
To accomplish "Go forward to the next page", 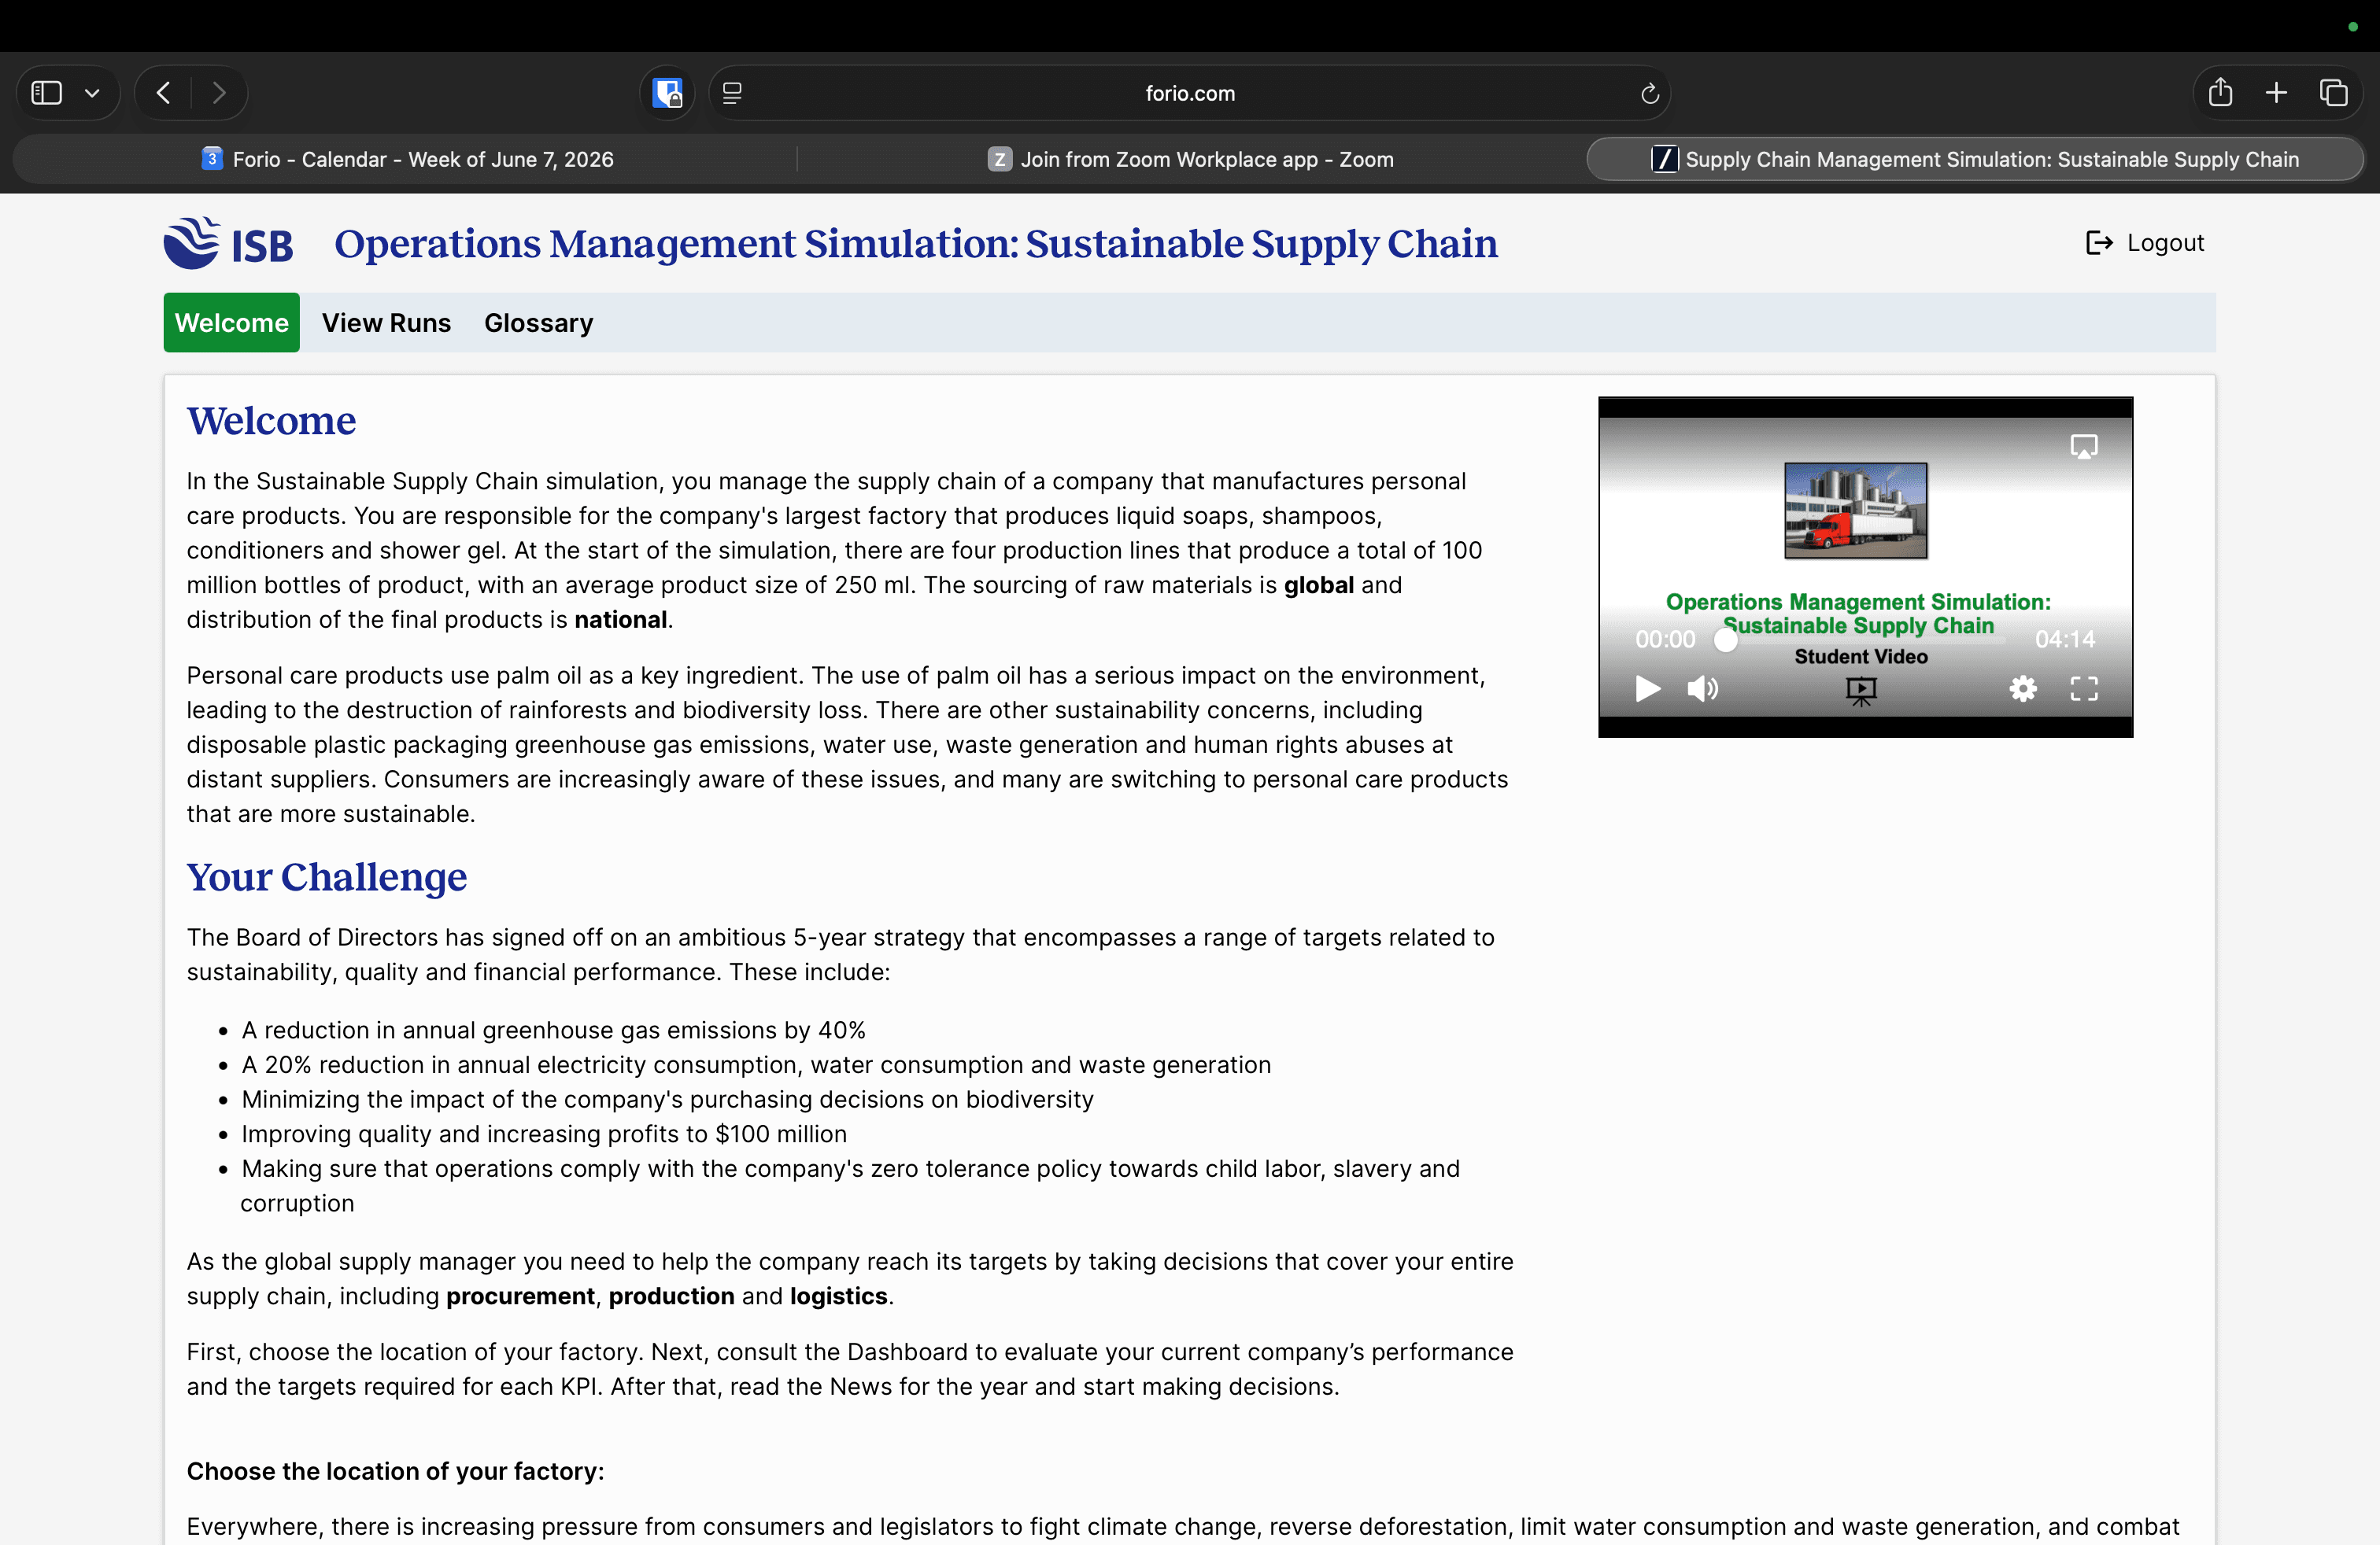I will pos(219,93).
